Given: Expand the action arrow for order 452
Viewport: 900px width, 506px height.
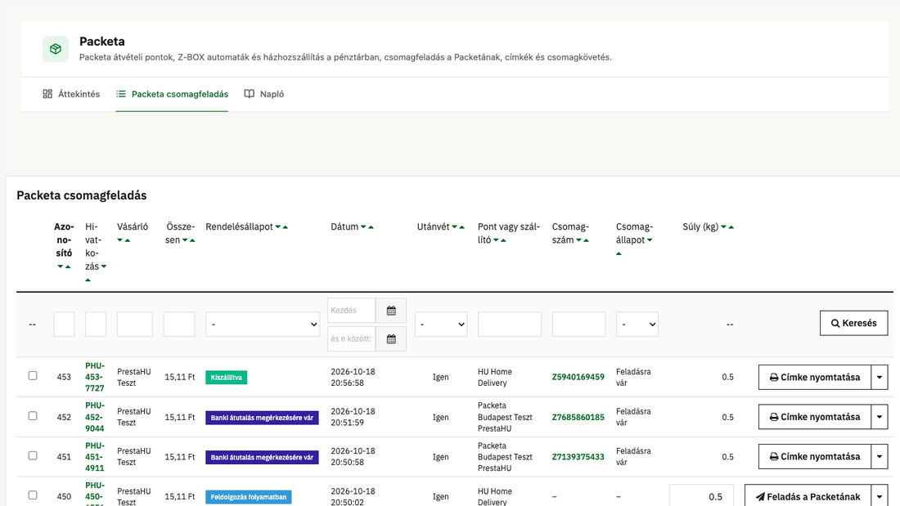Looking at the screenshot, I should coord(880,417).
